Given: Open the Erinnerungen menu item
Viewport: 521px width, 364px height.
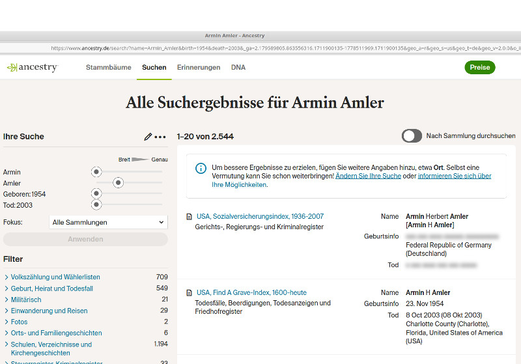Looking at the screenshot, I should (199, 68).
